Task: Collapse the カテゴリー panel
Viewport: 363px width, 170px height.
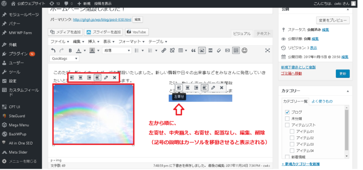Action: [x=348, y=91]
